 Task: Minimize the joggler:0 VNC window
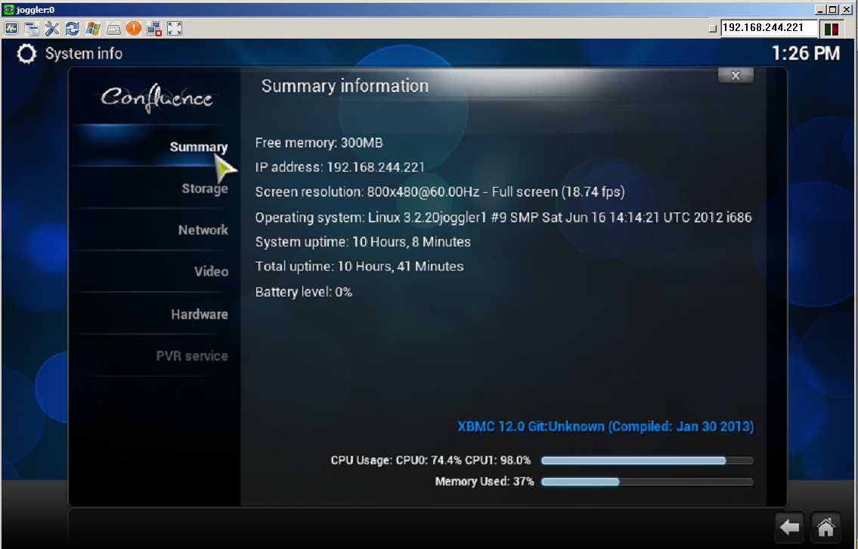(819, 9)
